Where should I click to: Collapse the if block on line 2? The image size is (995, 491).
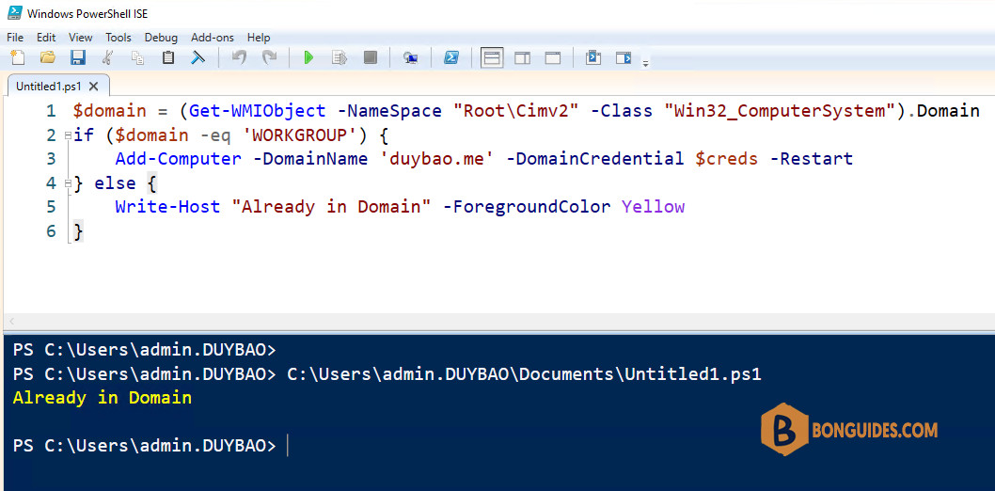pyautogui.click(x=68, y=135)
